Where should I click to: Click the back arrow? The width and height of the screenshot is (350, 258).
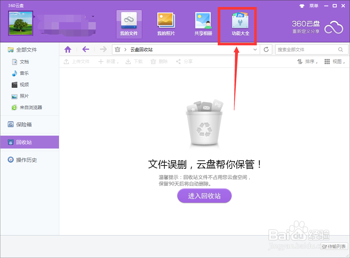pos(86,49)
